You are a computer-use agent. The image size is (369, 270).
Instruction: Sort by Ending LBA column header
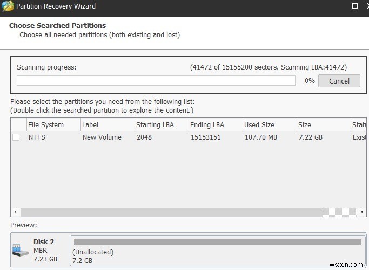[x=216, y=124]
